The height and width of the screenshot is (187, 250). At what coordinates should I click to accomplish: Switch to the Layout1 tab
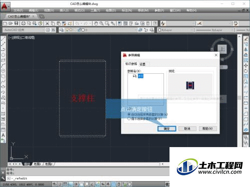[x=37, y=164]
